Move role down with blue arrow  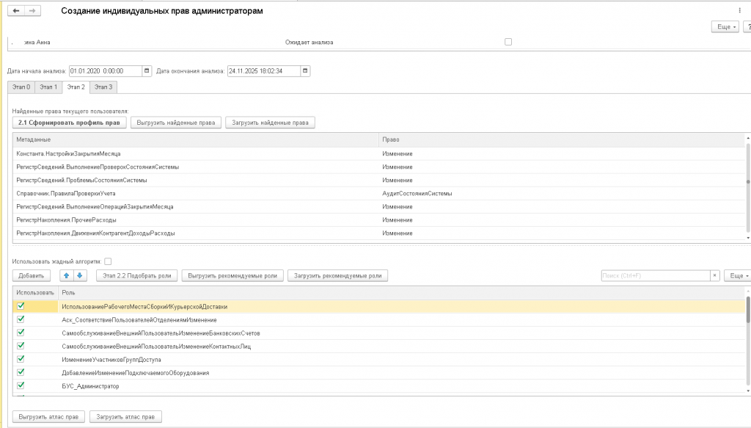[x=81, y=275]
